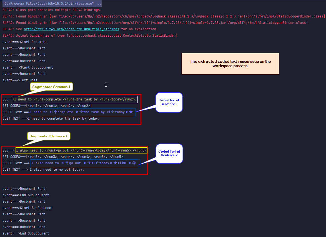Select the 'Class path contains multiple SLF4J bindings' line

coord(52,10)
